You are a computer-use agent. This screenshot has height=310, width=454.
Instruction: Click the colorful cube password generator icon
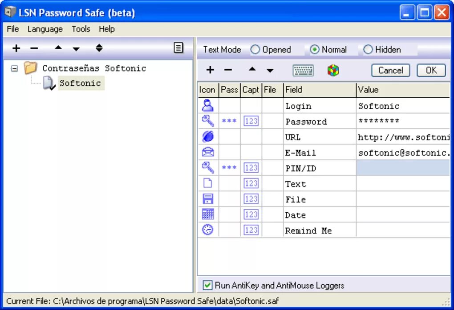(x=333, y=71)
